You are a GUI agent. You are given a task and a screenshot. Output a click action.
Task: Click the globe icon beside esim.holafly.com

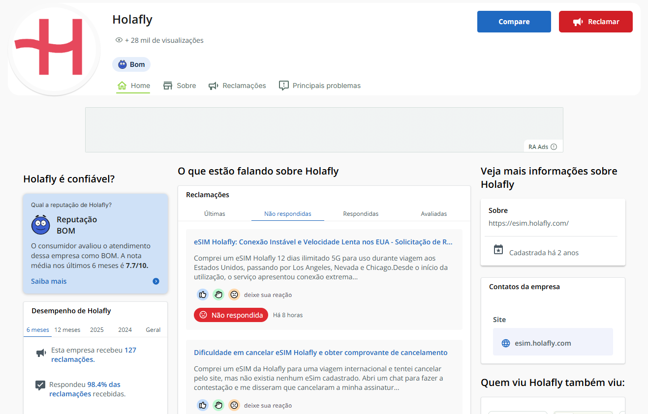pyautogui.click(x=505, y=343)
